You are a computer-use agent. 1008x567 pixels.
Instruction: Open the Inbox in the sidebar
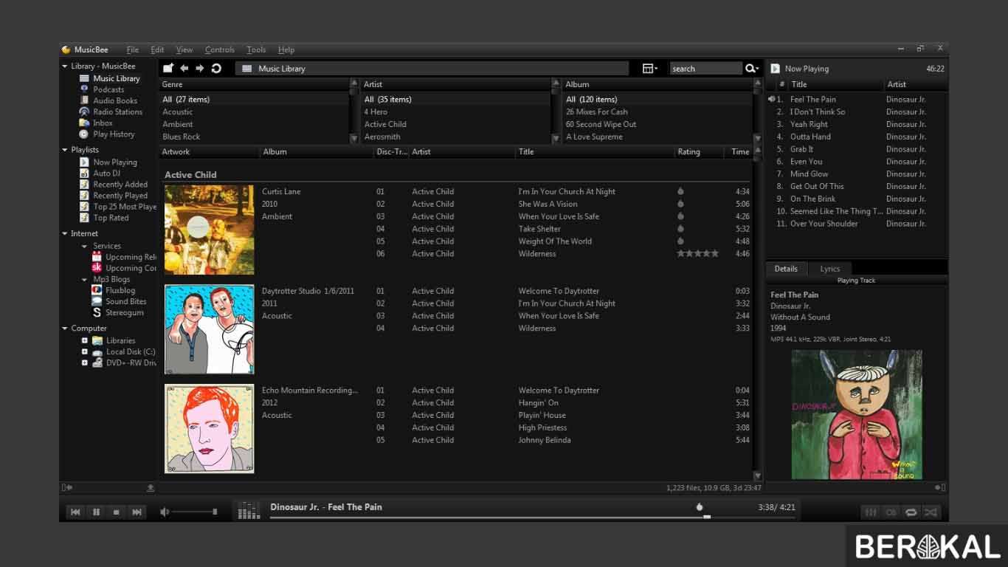point(103,123)
